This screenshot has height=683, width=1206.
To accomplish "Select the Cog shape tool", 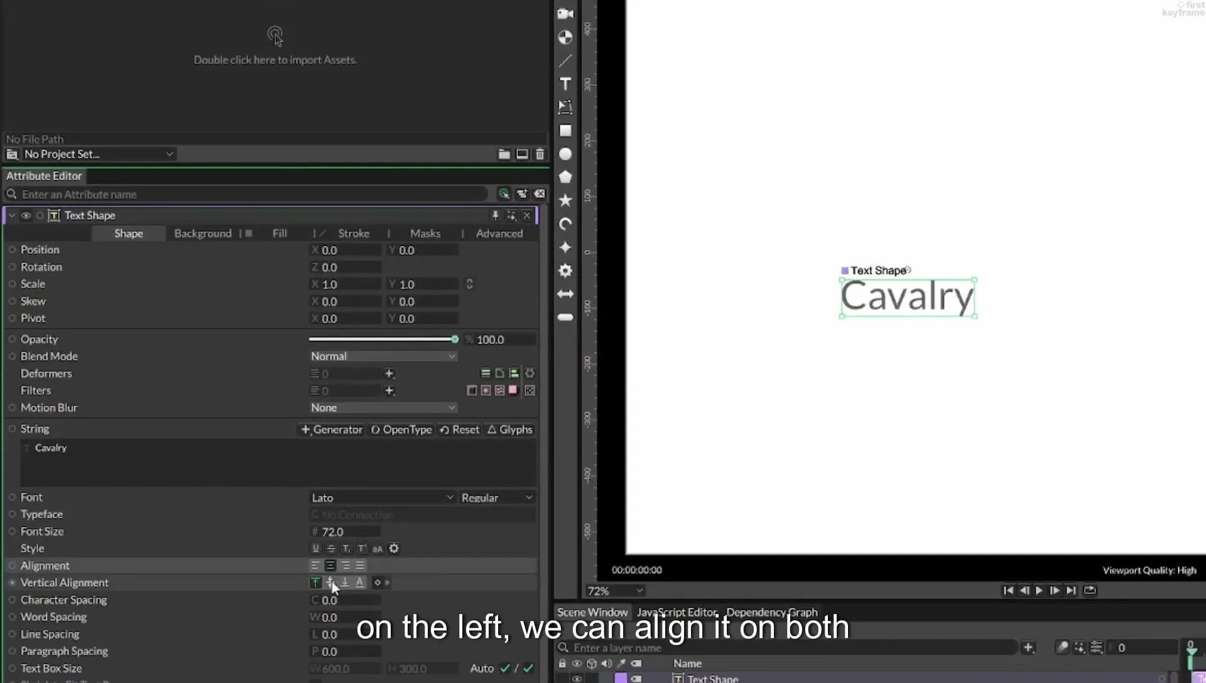I will (x=565, y=271).
